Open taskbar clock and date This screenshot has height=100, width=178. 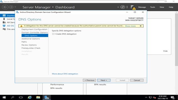162,97
